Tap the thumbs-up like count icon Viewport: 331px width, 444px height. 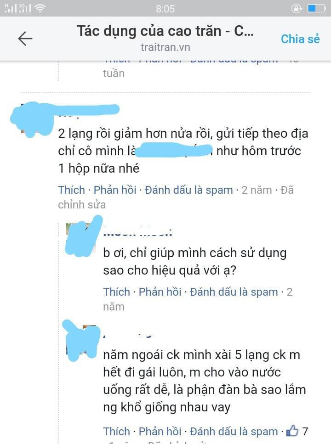click(292, 431)
